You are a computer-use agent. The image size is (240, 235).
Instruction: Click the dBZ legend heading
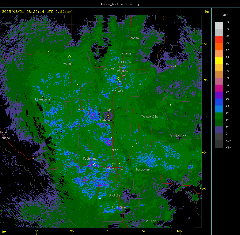[226, 15]
